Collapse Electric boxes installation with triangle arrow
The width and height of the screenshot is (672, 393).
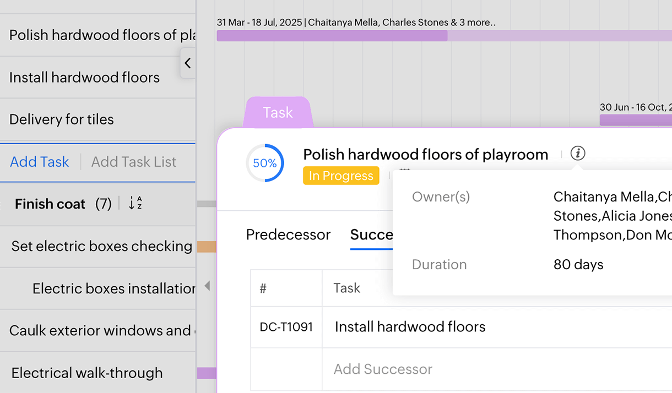207,286
